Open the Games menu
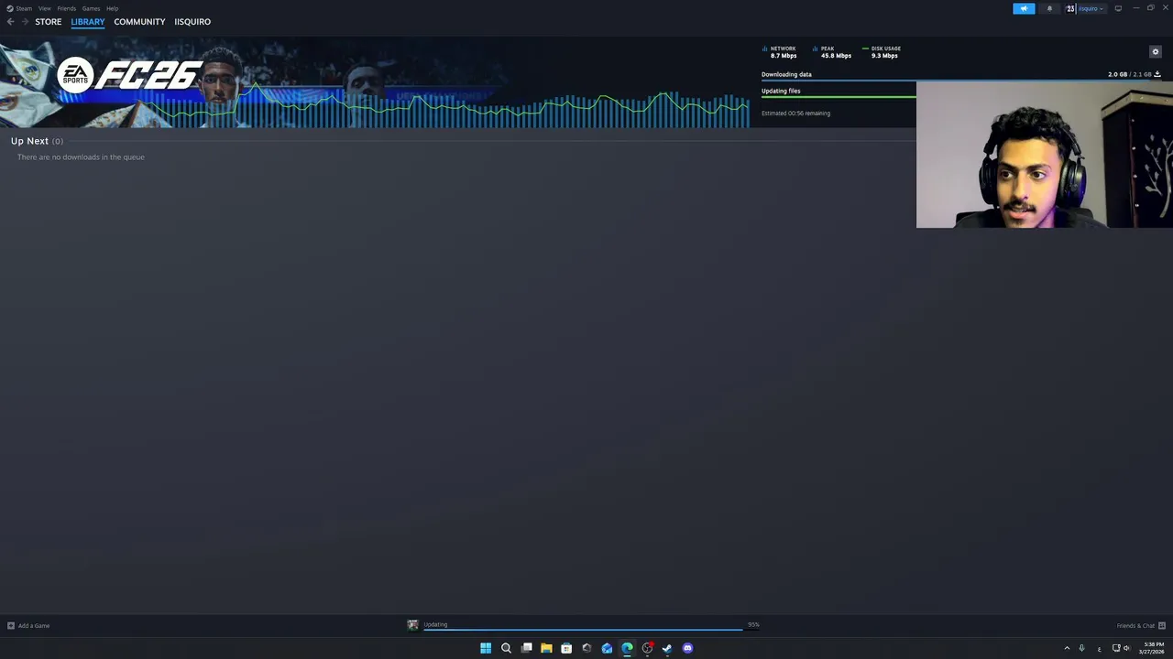This screenshot has width=1173, height=659. [x=91, y=8]
